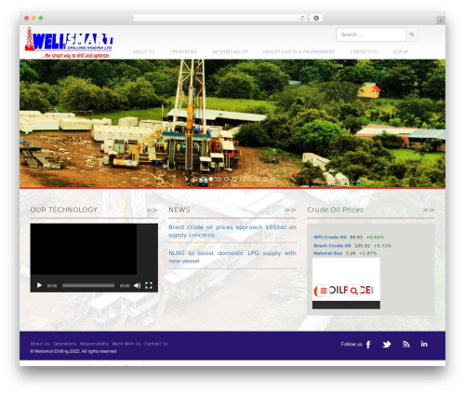Open LinkedIn follow icon in footer

click(424, 344)
